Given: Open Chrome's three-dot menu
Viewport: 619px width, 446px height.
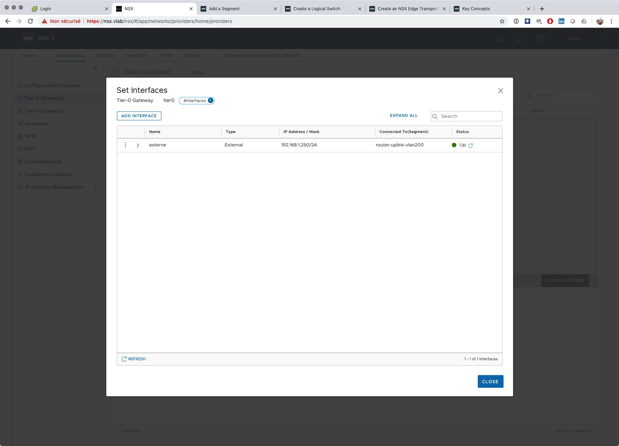Looking at the screenshot, I should 611,21.
